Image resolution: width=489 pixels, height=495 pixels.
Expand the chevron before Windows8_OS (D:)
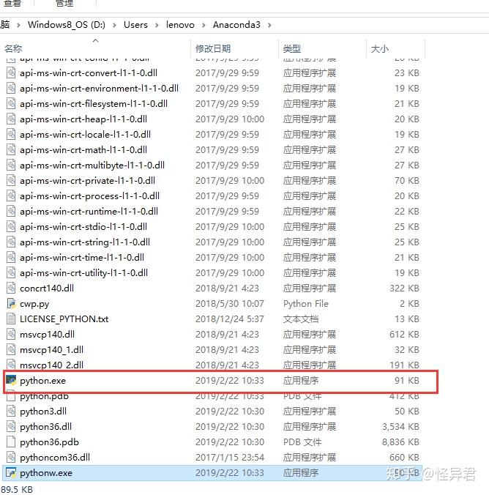(18, 25)
